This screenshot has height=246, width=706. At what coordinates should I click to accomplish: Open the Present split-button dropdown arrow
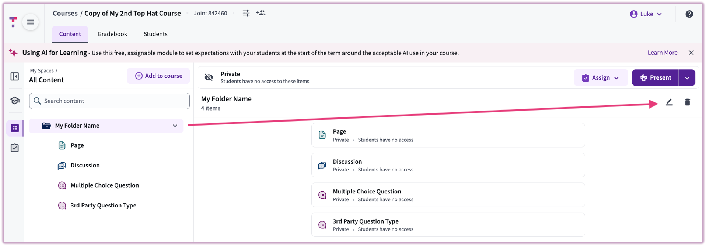687,77
